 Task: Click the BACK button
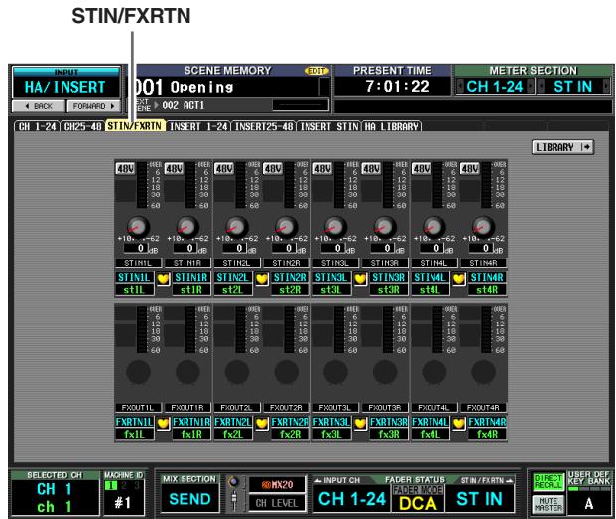coord(39,106)
